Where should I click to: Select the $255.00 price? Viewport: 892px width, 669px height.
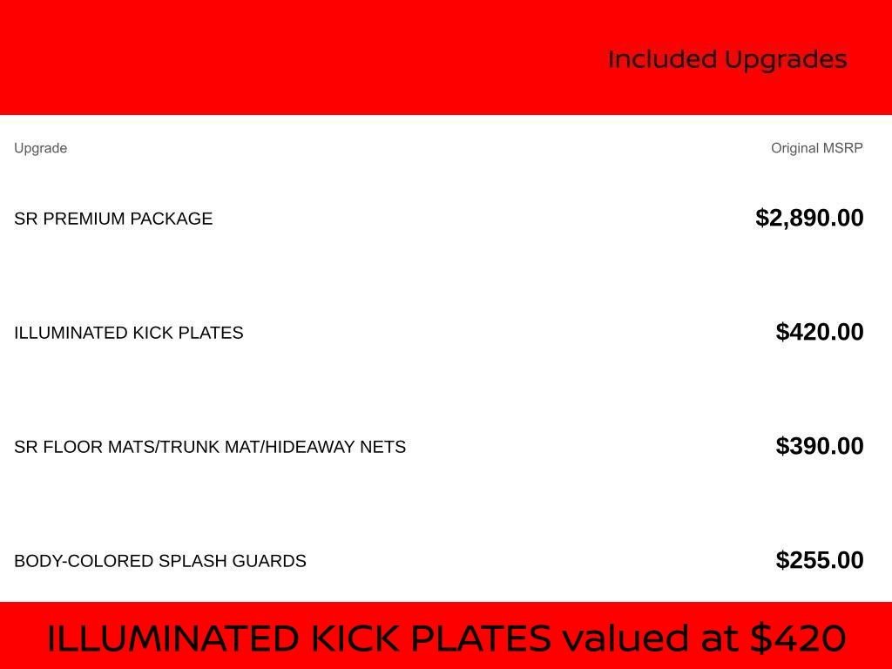(x=820, y=560)
